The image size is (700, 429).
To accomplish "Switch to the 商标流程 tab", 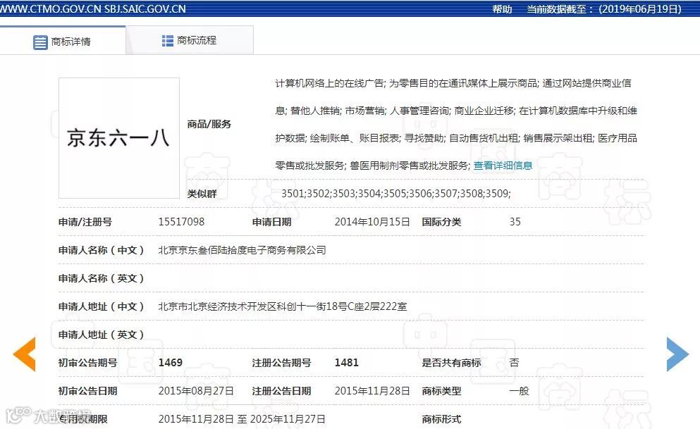I will coord(190,41).
